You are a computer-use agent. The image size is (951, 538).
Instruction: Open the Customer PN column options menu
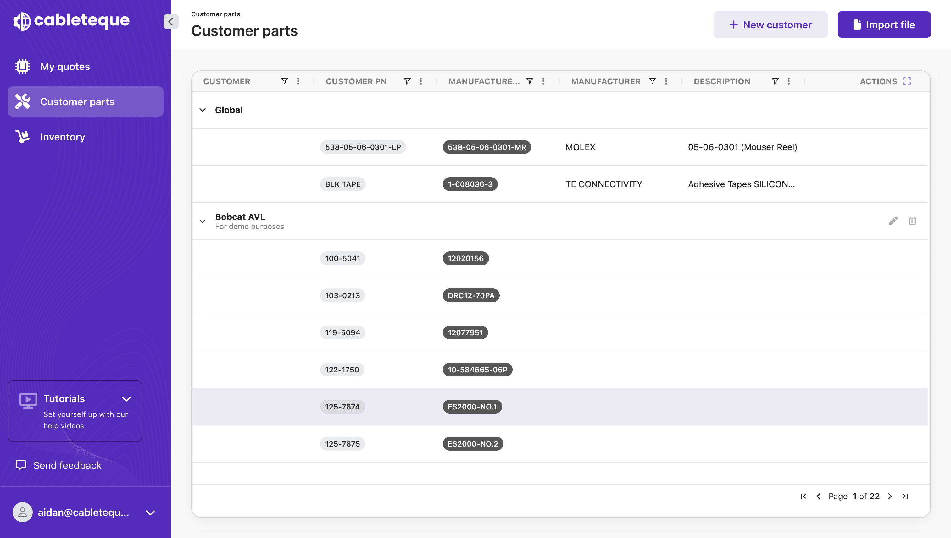[421, 81]
